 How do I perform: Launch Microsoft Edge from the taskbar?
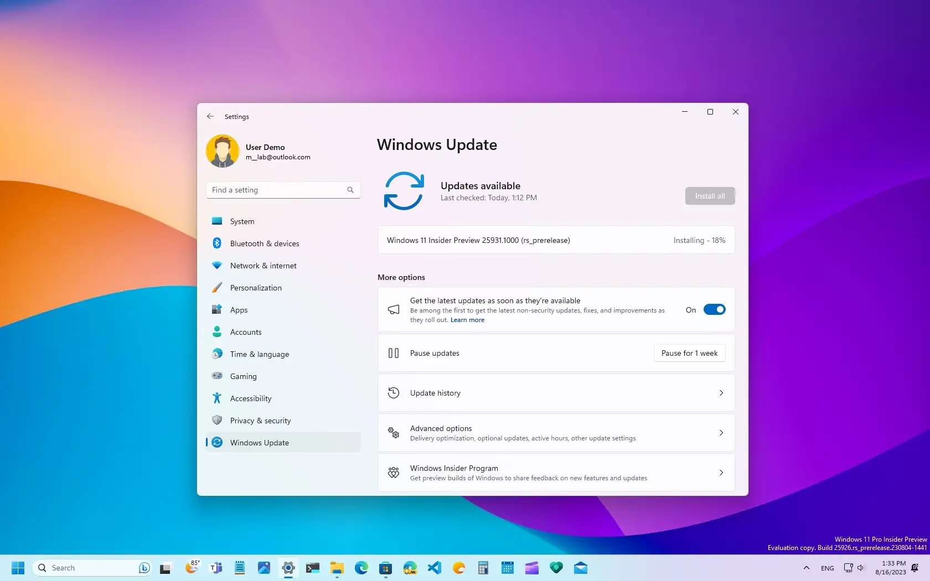tap(361, 567)
